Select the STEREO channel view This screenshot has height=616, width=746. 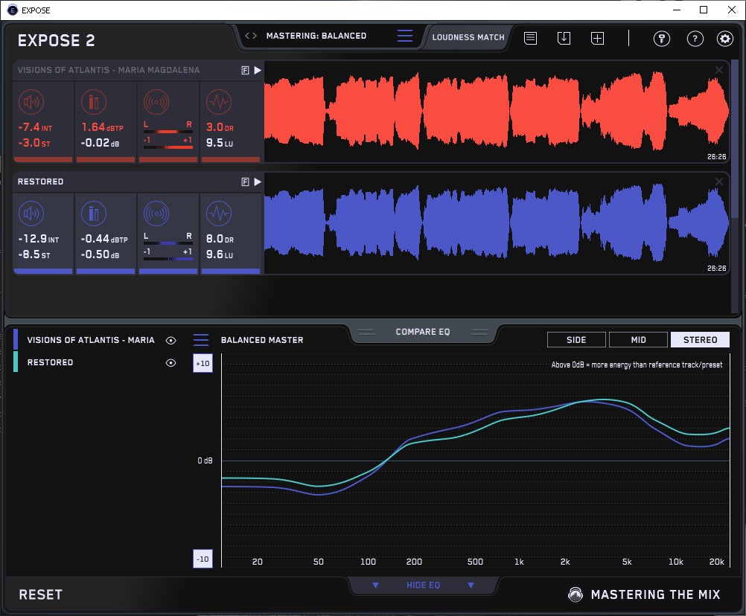coord(700,340)
